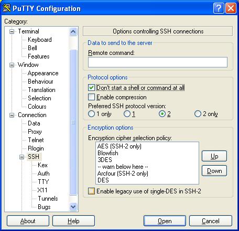This screenshot has width=239, height=231.
Task: Close the PuTTY Configuration window
Action: (231, 8)
